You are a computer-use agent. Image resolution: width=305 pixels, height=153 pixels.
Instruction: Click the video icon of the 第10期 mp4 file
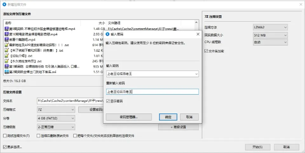point(7,34)
